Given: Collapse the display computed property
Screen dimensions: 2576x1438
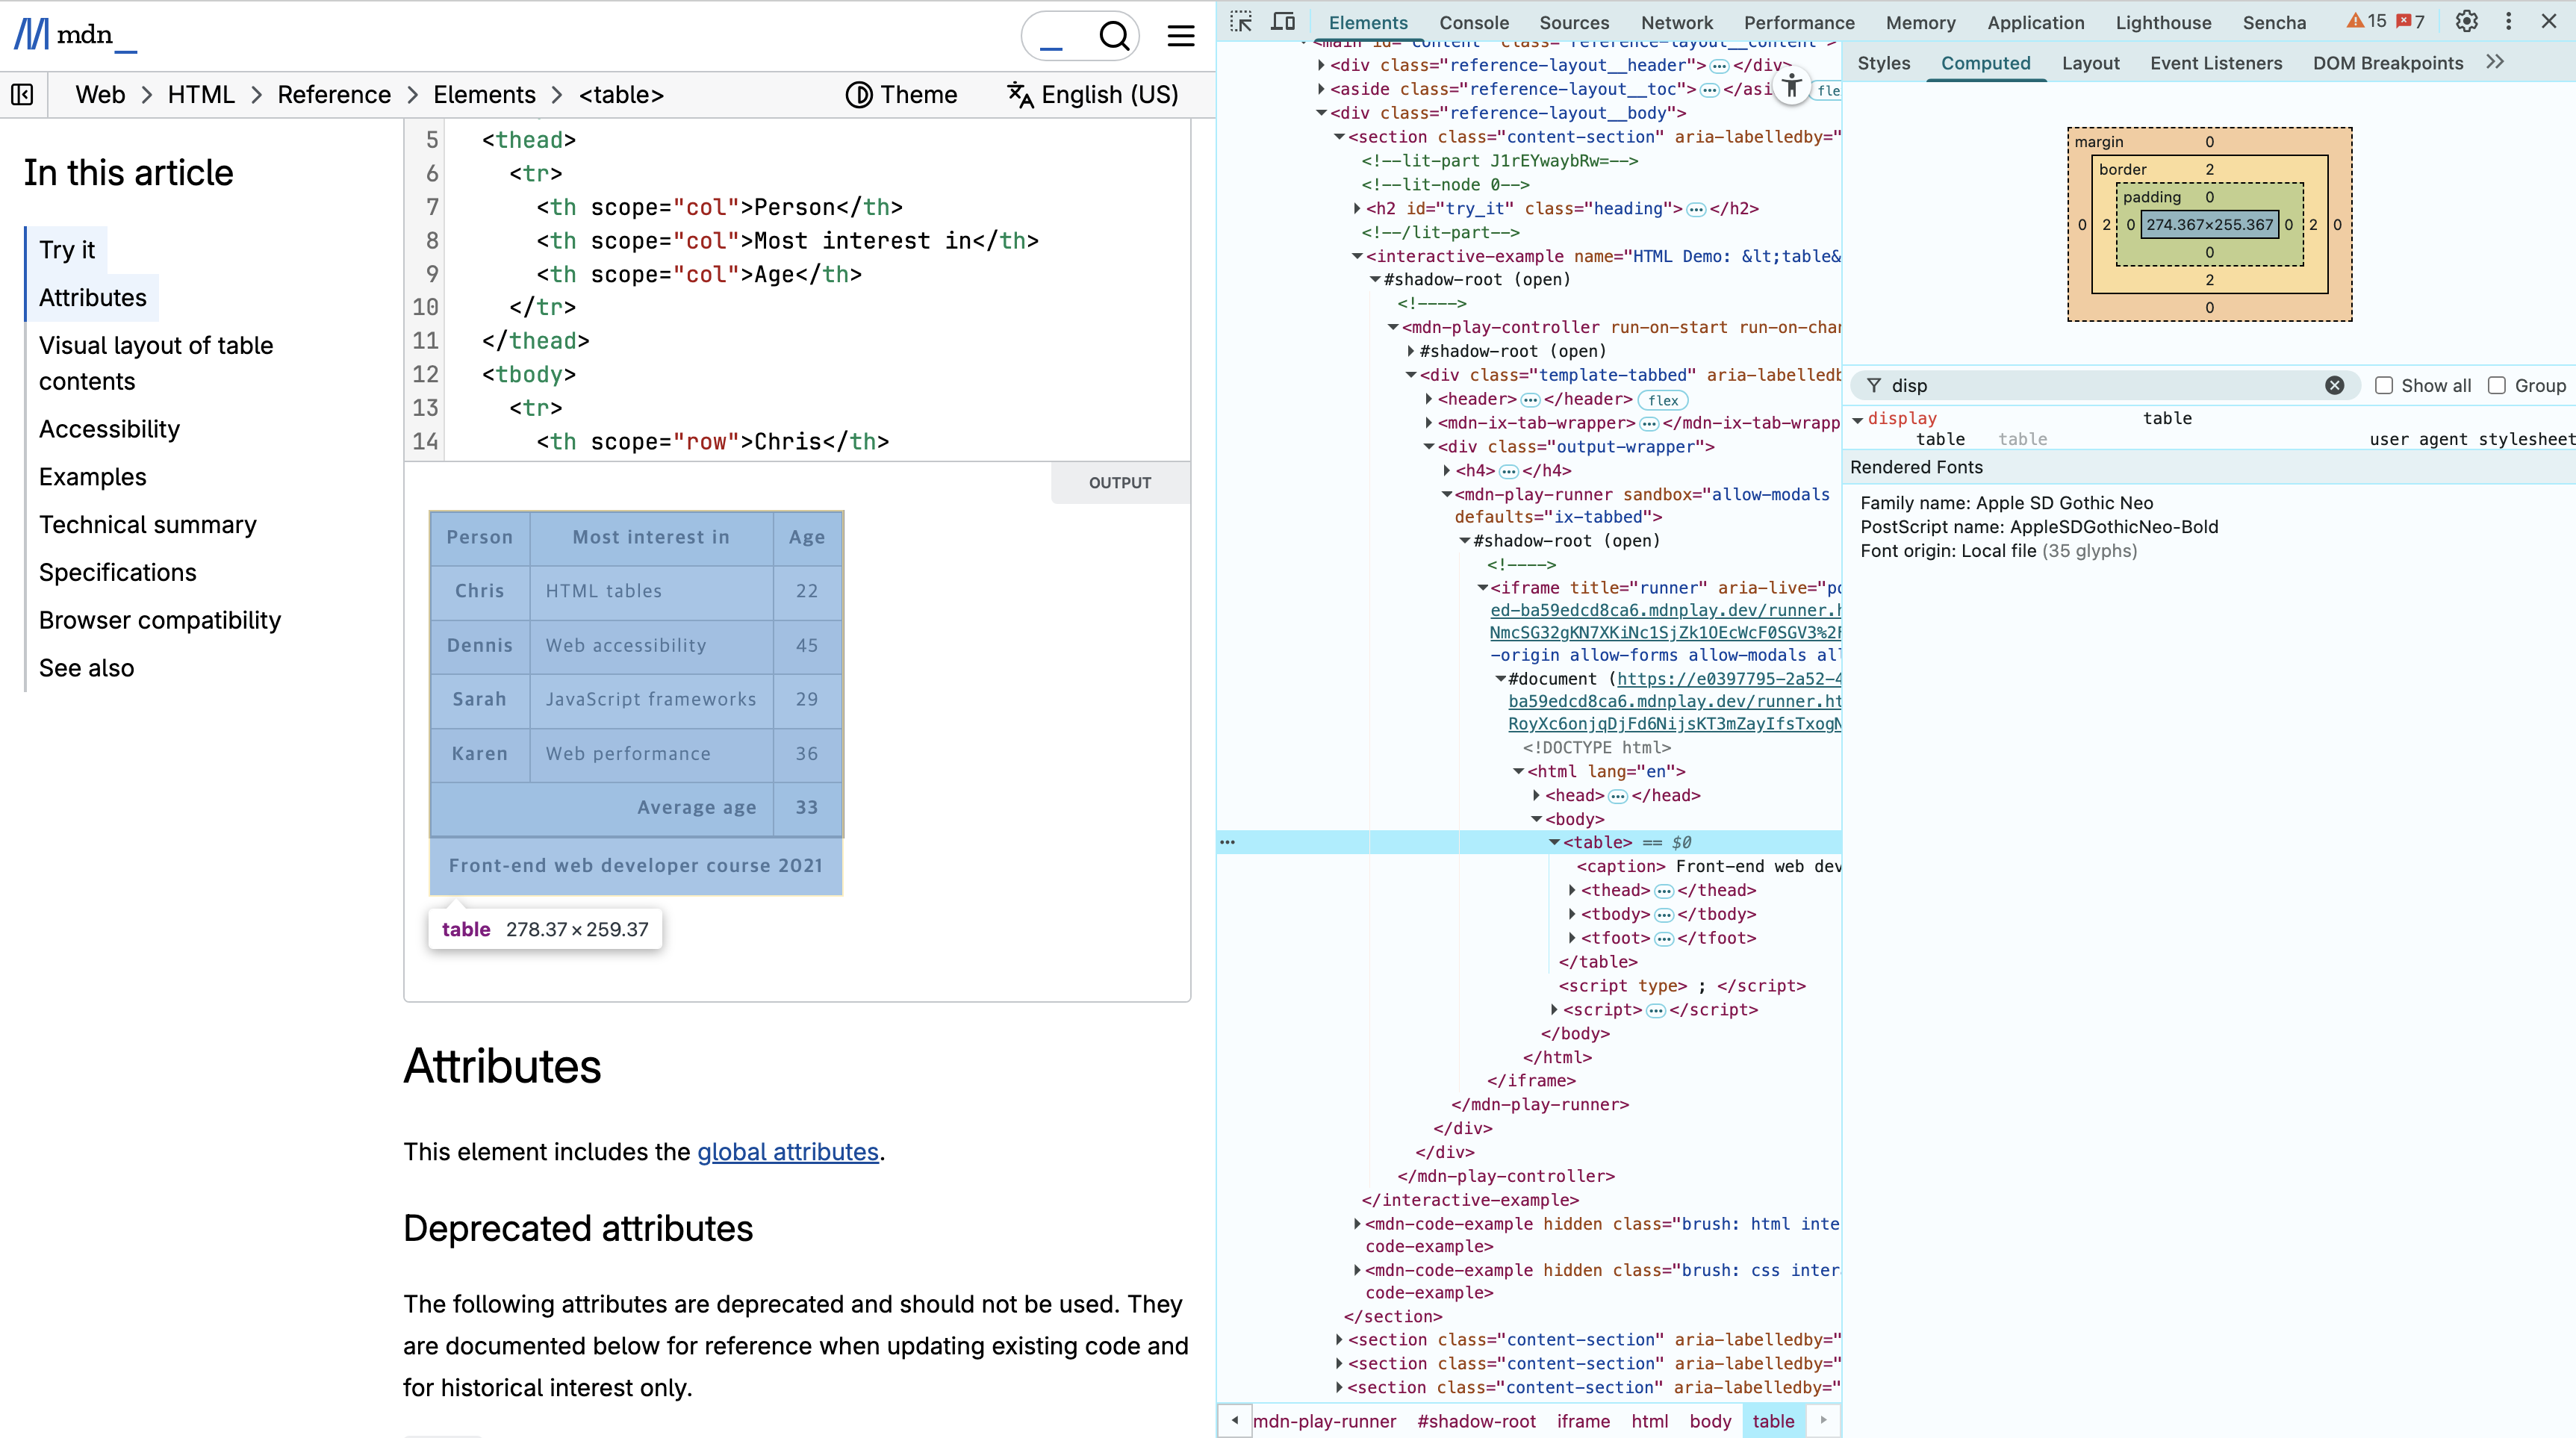Looking at the screenshot, I should click(1857, 420).
